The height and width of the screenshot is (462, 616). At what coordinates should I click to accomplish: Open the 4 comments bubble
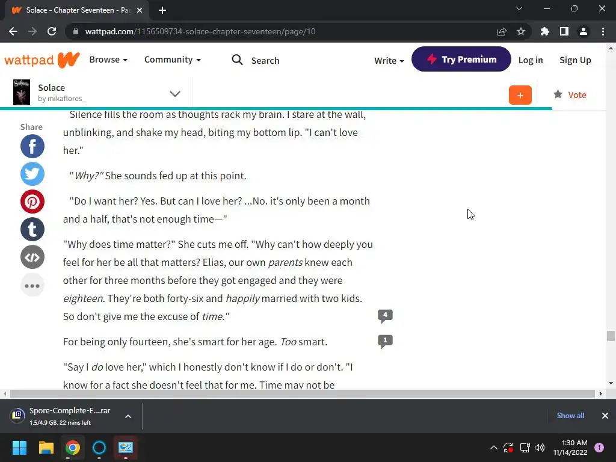coord(385,316)
